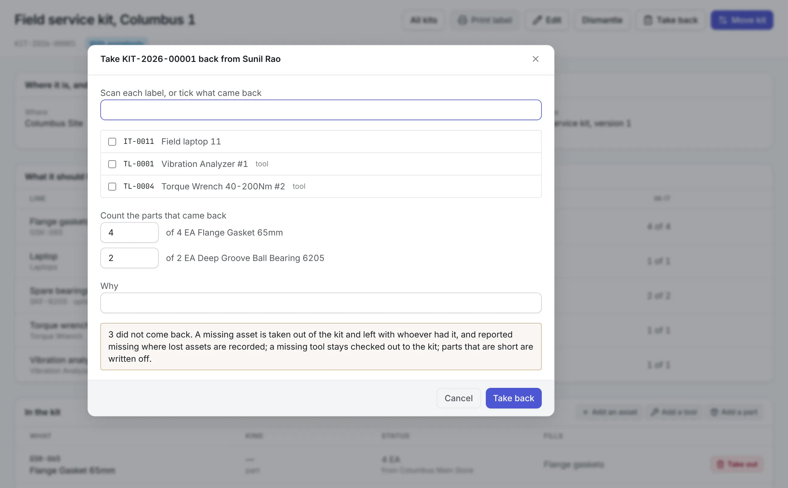The image size is (788, 488).
Task: Close the Take back dialog
Action: pyautogui.click(x=535, y=59)
